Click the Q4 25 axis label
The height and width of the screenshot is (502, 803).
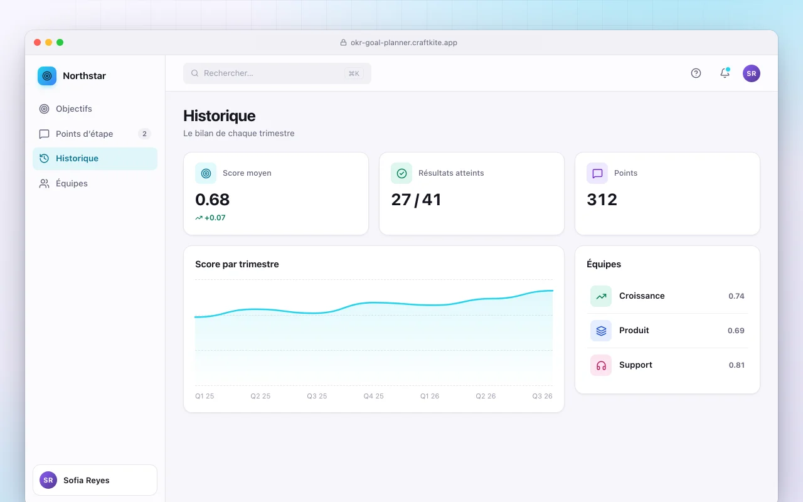tap(373, 397)
